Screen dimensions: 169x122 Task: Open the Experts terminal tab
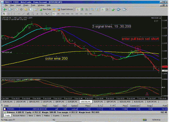[56, 116]
